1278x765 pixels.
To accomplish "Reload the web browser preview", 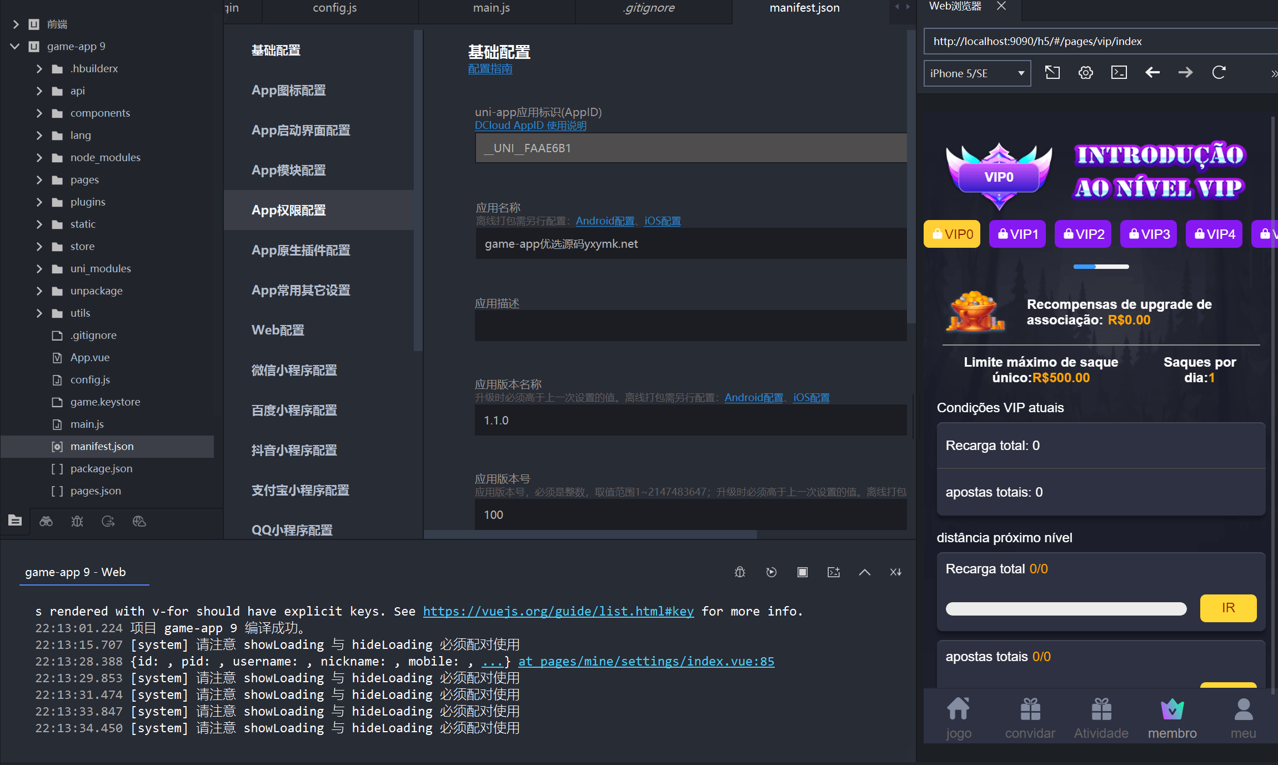I will coord(1219,73).
